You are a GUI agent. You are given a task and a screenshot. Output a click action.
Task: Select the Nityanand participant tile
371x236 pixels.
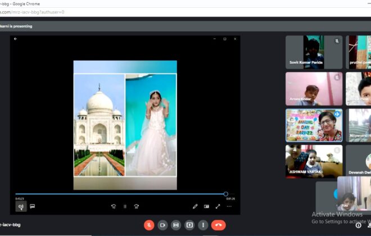[x=358, y=125]
